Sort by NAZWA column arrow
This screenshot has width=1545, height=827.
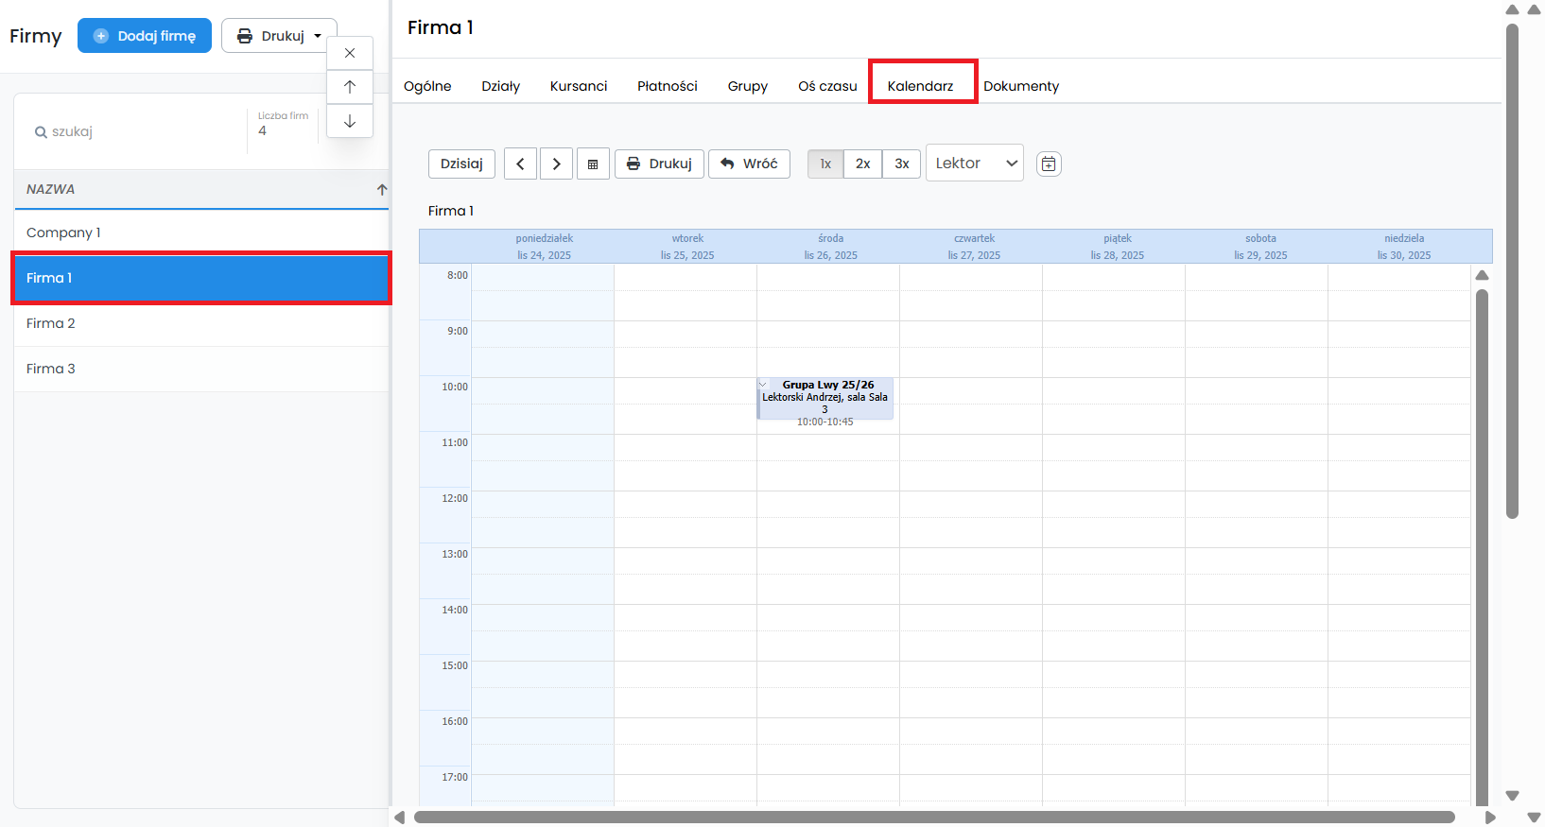pyautogui.click(x=382, y=189)
